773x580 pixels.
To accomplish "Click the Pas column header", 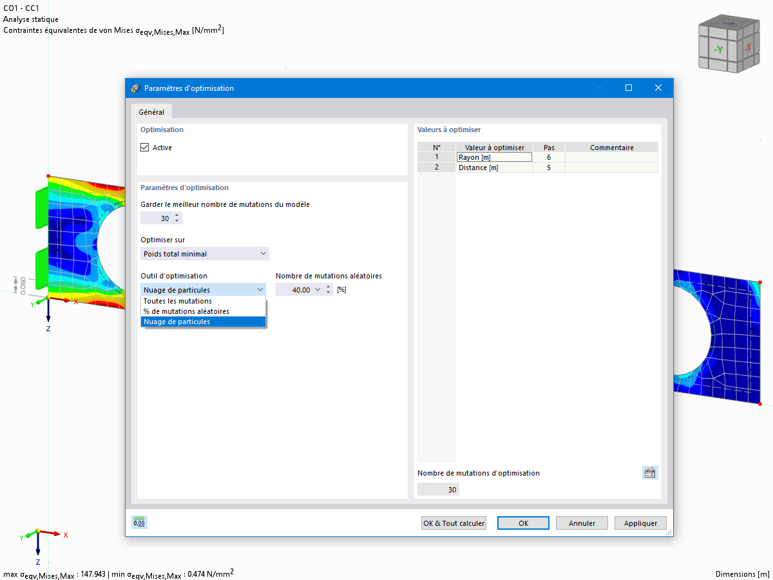I will pyautogui.click(x=549, y=148).
